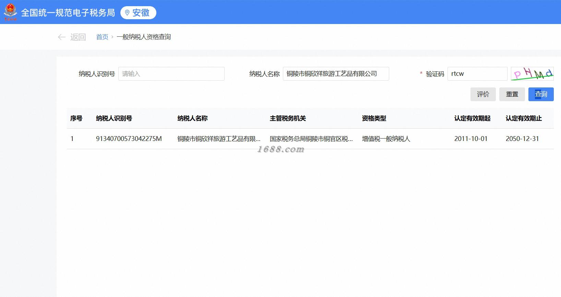The width and height of the screenshot is (561, 297).
Task: Click the 铜陵市铜欣祥旅游工艺品有限... table cell
Action: (219, 139)
